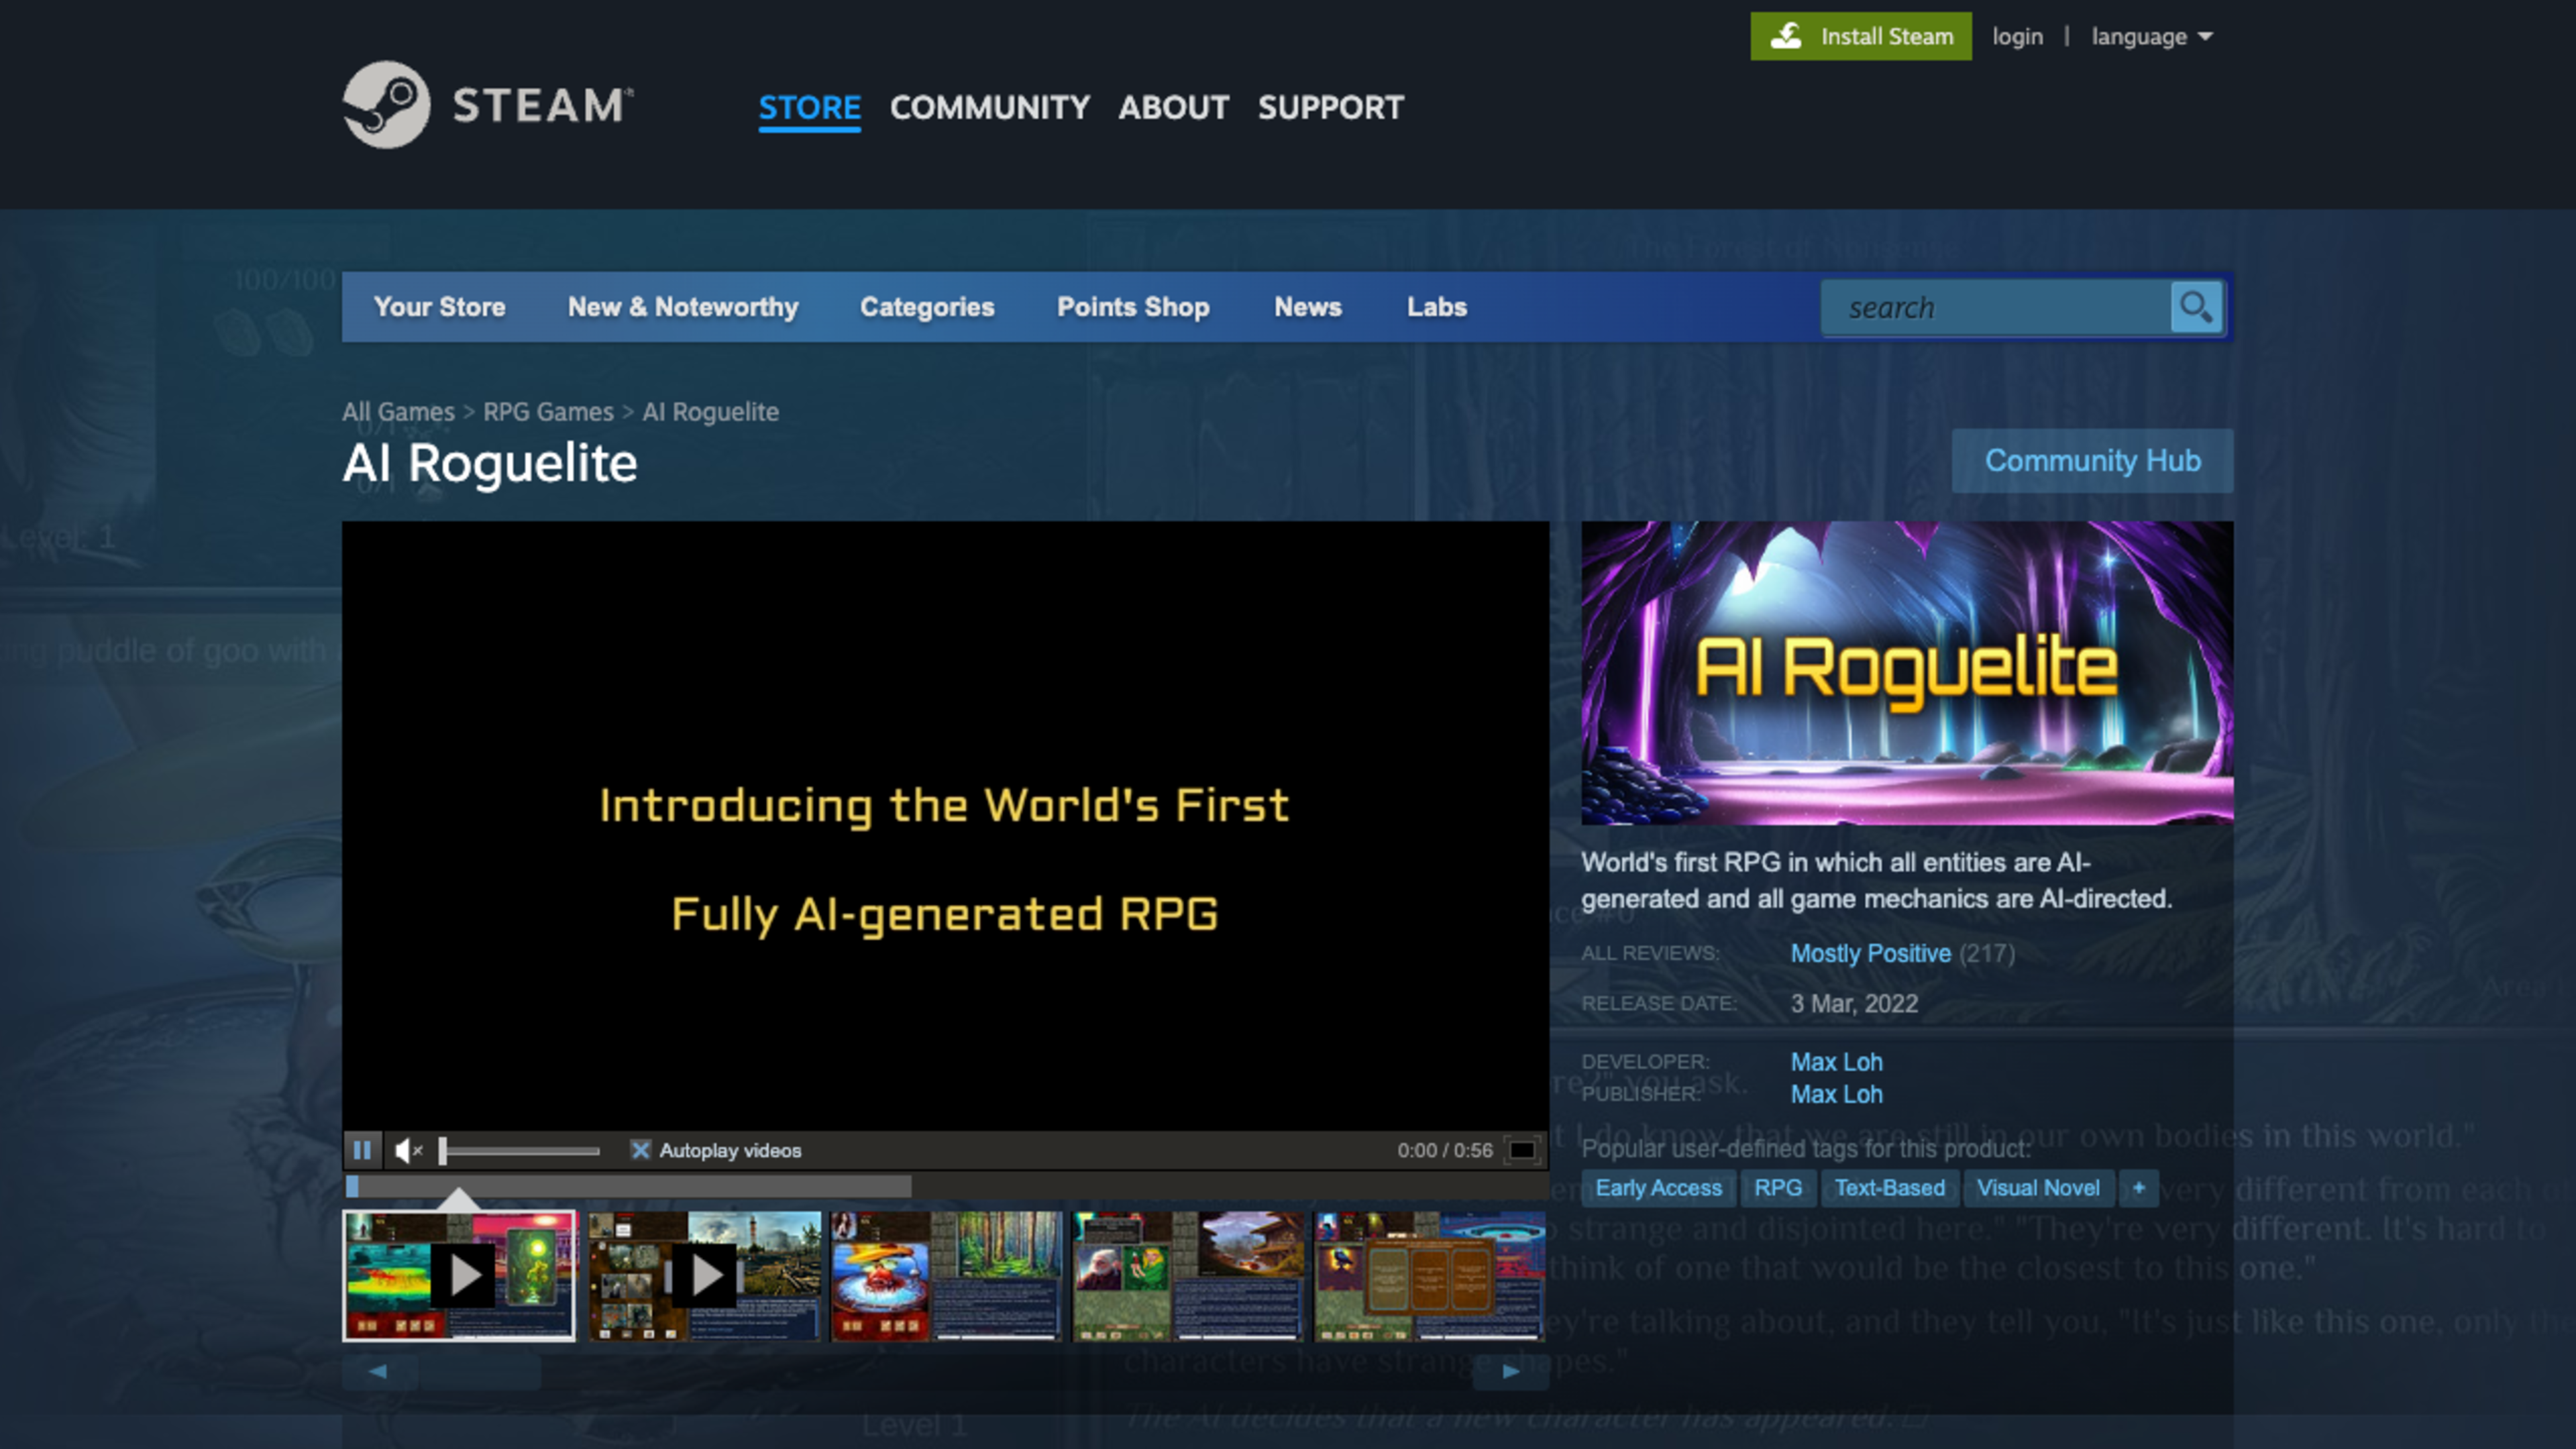Open the Your Store menu

pyautogui.click(x=439, y=307)
